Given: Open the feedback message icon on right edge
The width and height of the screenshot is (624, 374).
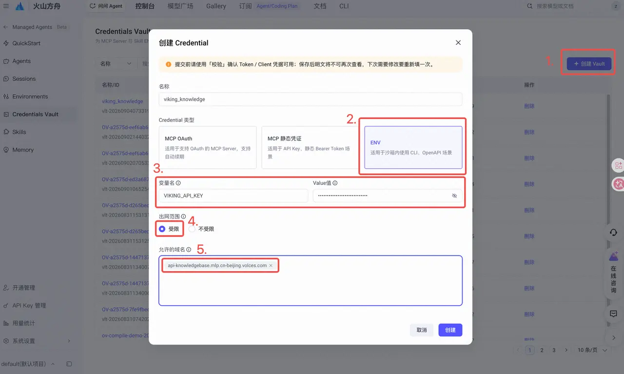Looking at the screenshot, I should [x=614, y=314].
